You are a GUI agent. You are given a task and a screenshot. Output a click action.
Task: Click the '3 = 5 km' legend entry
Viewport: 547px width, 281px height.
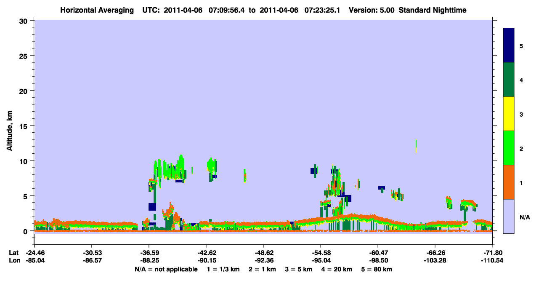tap(298, 269)
